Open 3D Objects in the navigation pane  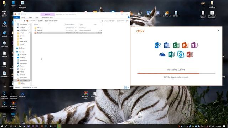point(23,55)
